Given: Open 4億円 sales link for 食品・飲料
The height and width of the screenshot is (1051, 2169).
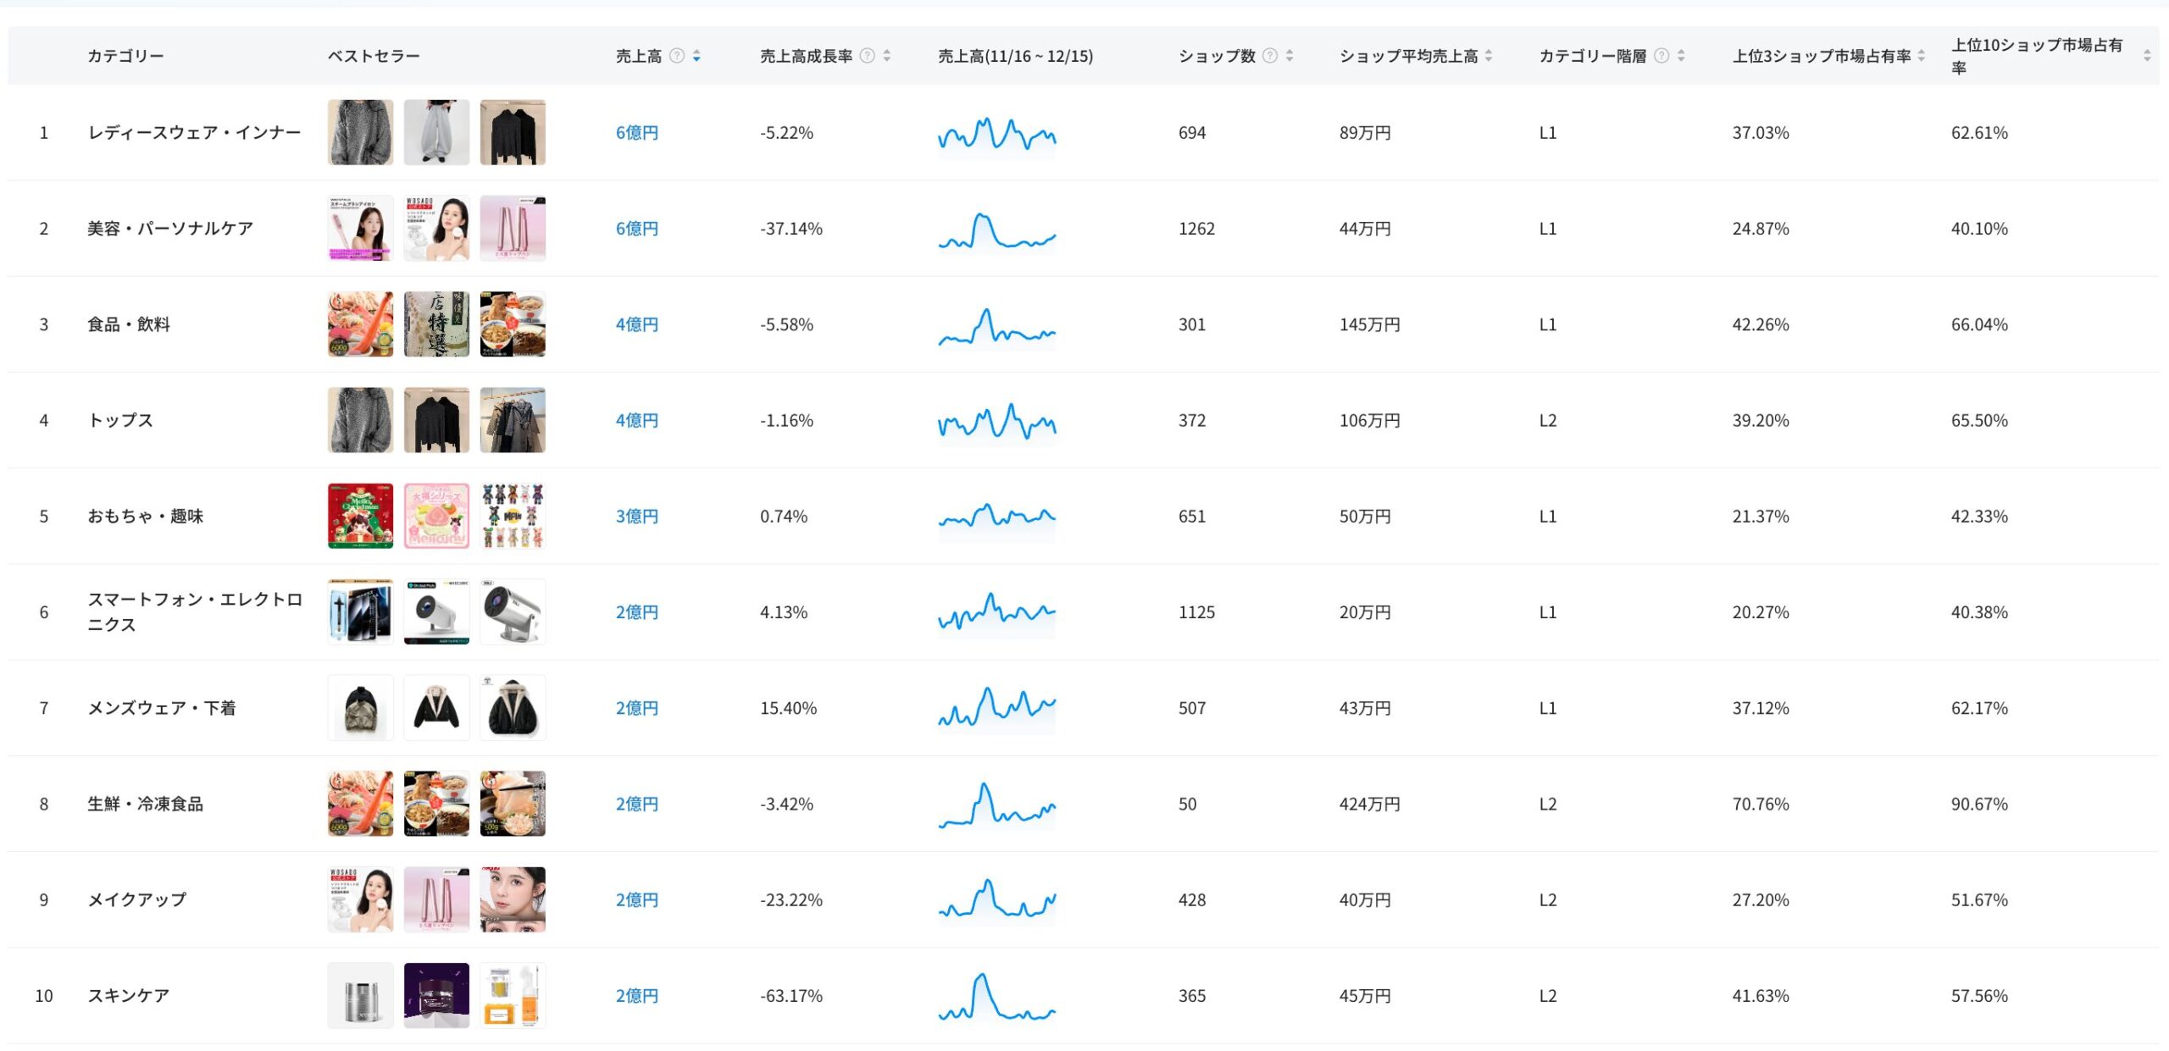Looking at the screenshot, I should [636, 324].
